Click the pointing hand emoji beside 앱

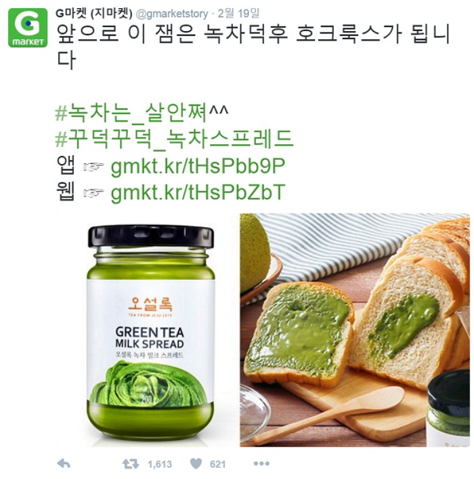click(93, 167)
